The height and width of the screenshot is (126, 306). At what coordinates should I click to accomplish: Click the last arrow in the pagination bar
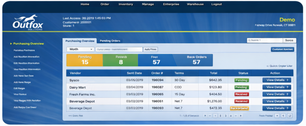point(241,116)
